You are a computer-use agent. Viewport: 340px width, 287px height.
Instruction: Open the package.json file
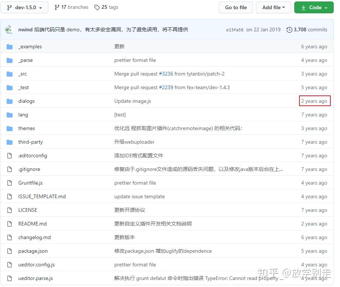tap(33, 251)
